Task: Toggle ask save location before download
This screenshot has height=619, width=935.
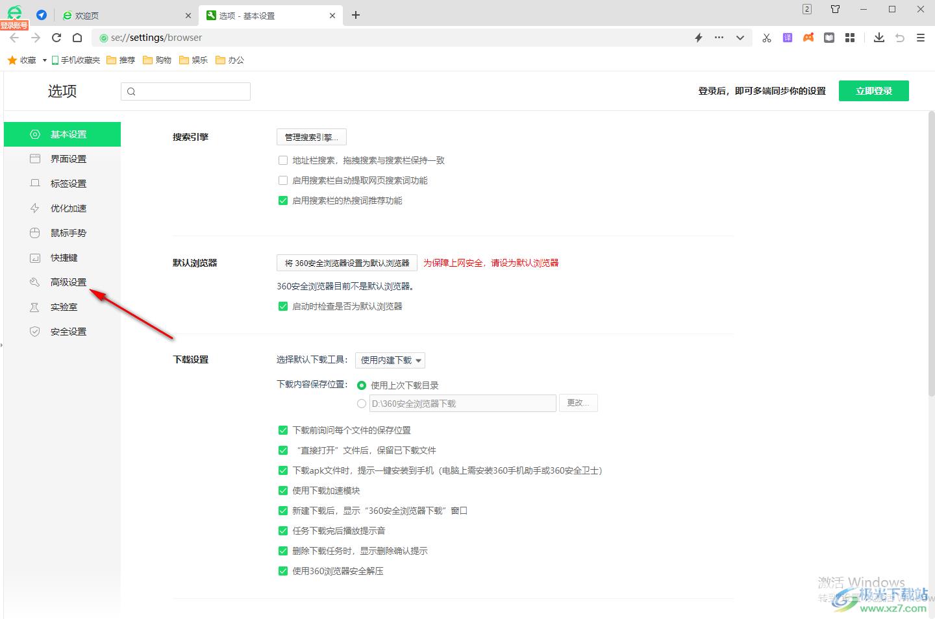Action: [x=283, y=430]
